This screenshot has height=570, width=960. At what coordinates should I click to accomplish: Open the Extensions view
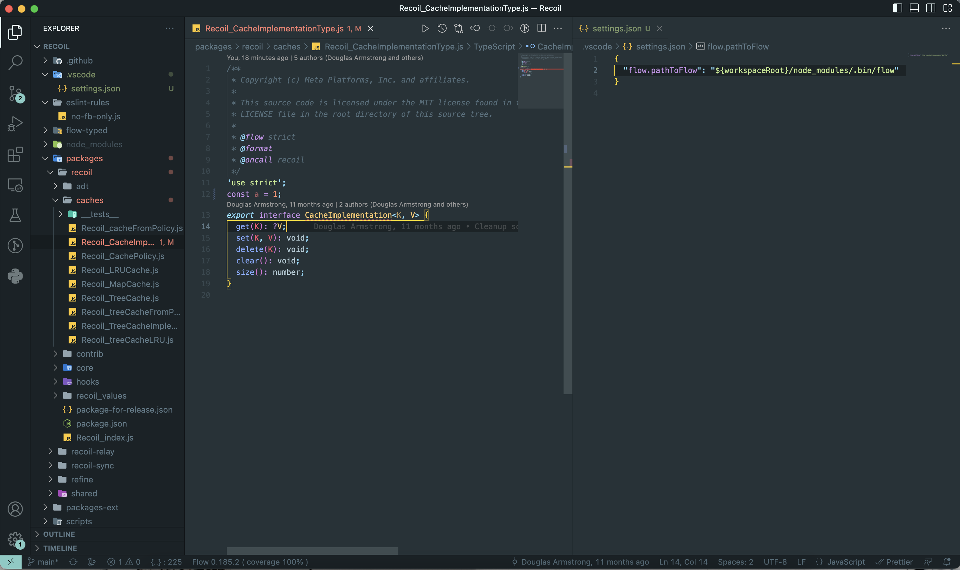[15, 155]
